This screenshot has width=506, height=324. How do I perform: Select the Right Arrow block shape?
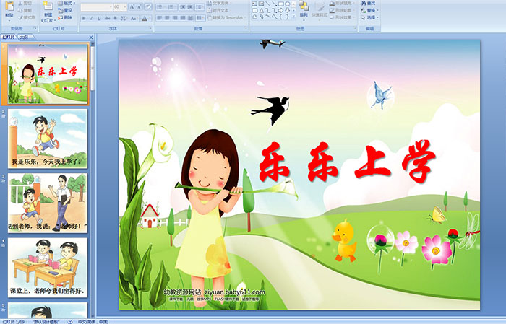(281, 10)
